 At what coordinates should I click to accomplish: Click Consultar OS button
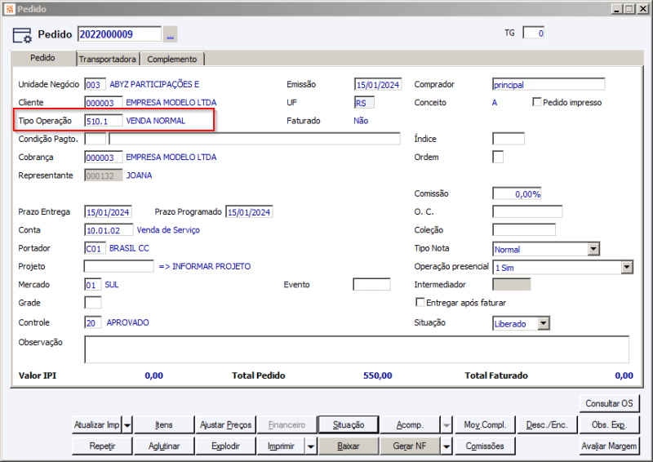pos(609,404)
